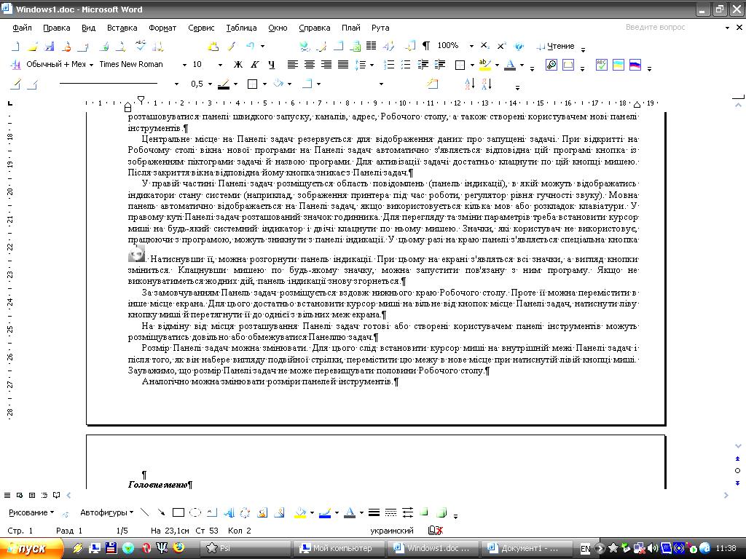Image resolution: width=746 pixels, height=559 pixels.
Task: Sort descending Я-А icon
Action: [x=487, y=84]
